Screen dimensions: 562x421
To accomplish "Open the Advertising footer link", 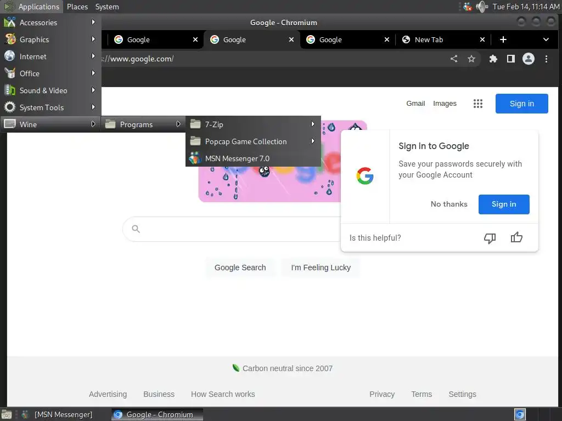I will (108, 394).
